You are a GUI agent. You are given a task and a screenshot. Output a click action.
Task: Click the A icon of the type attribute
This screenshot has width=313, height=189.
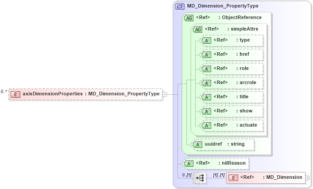coord(206,41)
